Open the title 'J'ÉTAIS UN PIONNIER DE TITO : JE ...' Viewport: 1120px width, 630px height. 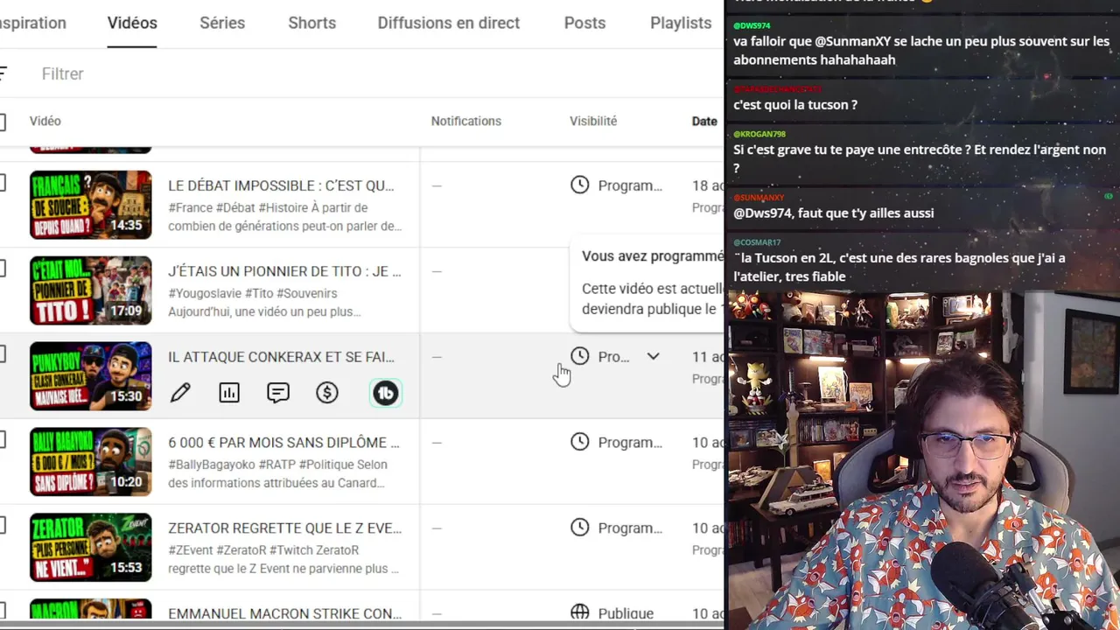tap(284, 271)
